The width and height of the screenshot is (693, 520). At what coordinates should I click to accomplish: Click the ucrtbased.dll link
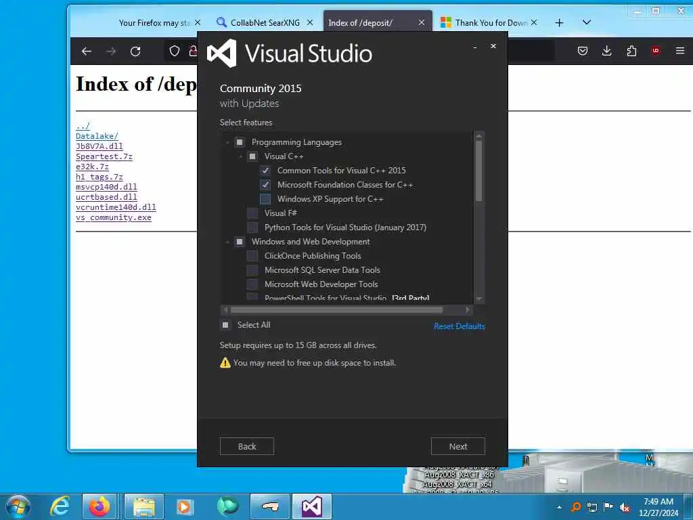[106, 197]
